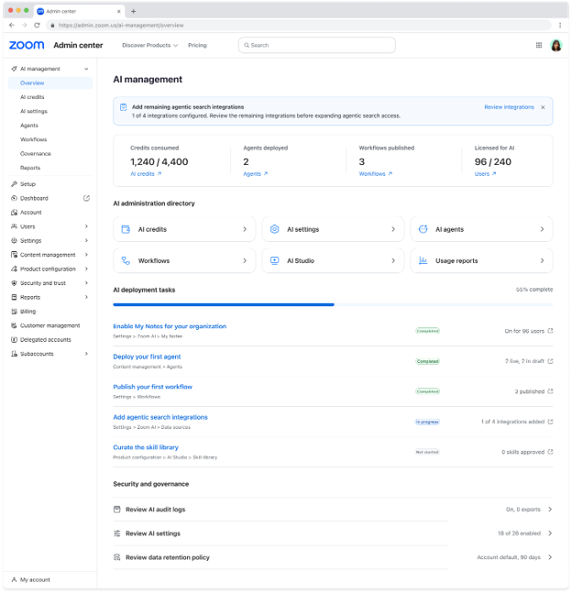Expand the Users sidebar section
The image size is (572, 593).
click(x=87, y=226)
